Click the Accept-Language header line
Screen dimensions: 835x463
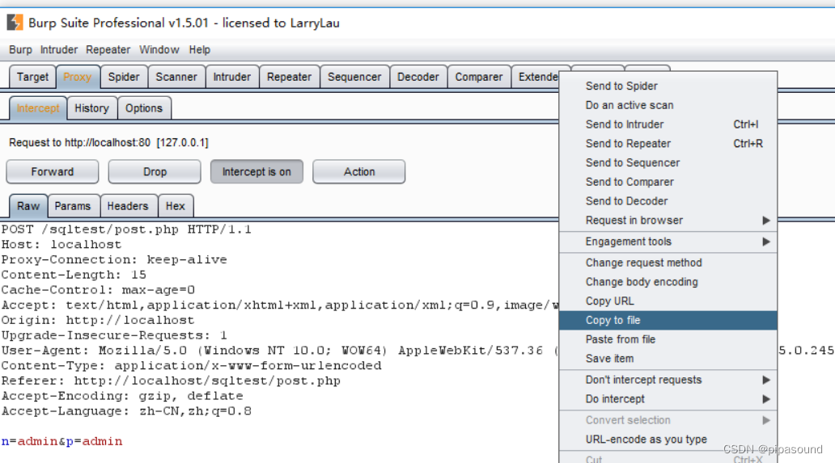(126, 411)
